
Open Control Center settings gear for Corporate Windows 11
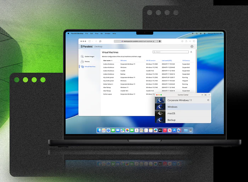coord(208,100)
